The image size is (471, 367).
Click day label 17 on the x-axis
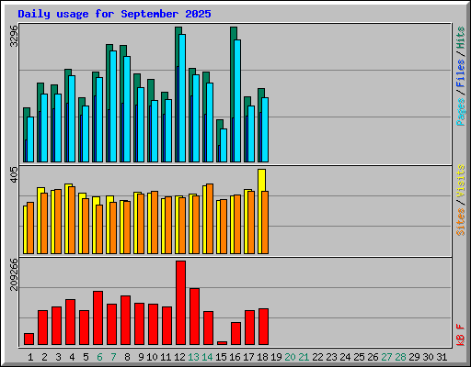coord(248,357)
